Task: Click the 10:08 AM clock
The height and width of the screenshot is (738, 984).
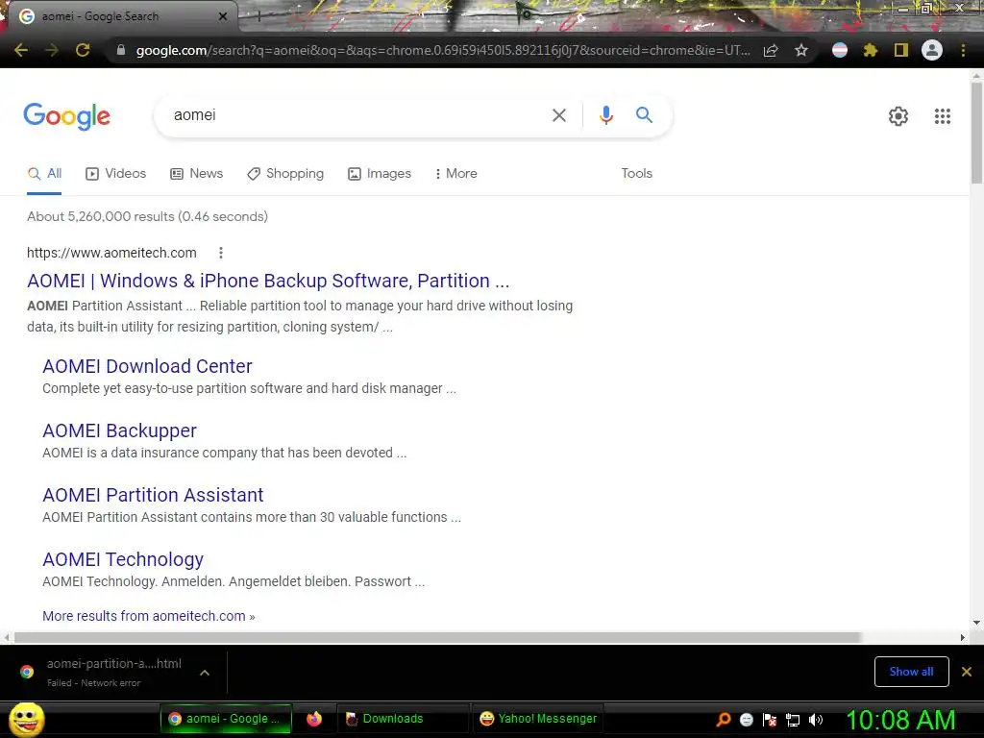Action: point(901,720)
